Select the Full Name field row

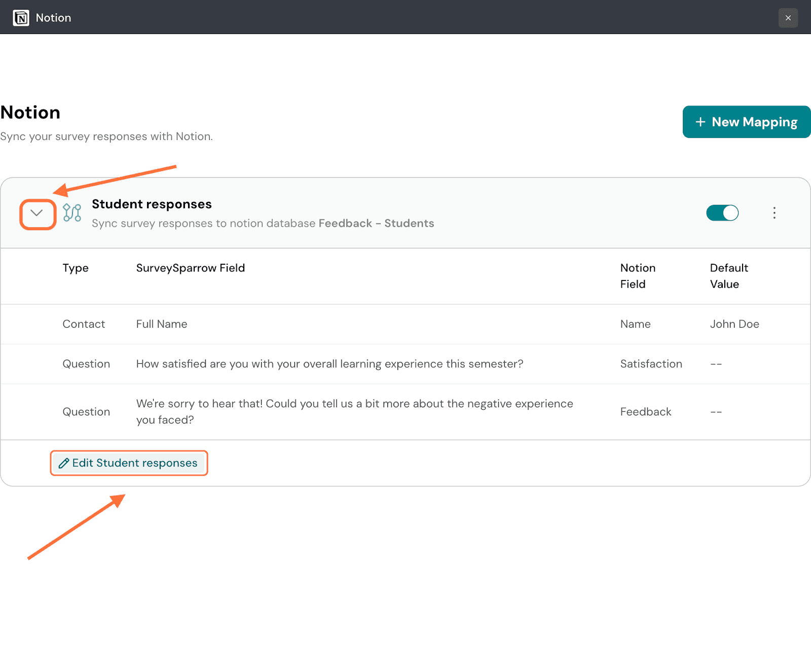162,324
